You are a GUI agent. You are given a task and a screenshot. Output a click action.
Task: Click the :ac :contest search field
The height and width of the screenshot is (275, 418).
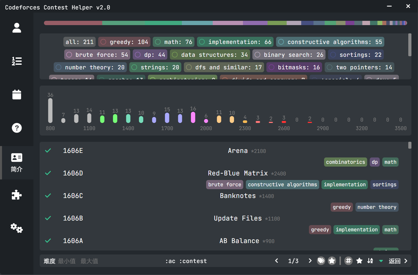click(x=186, y=261)
